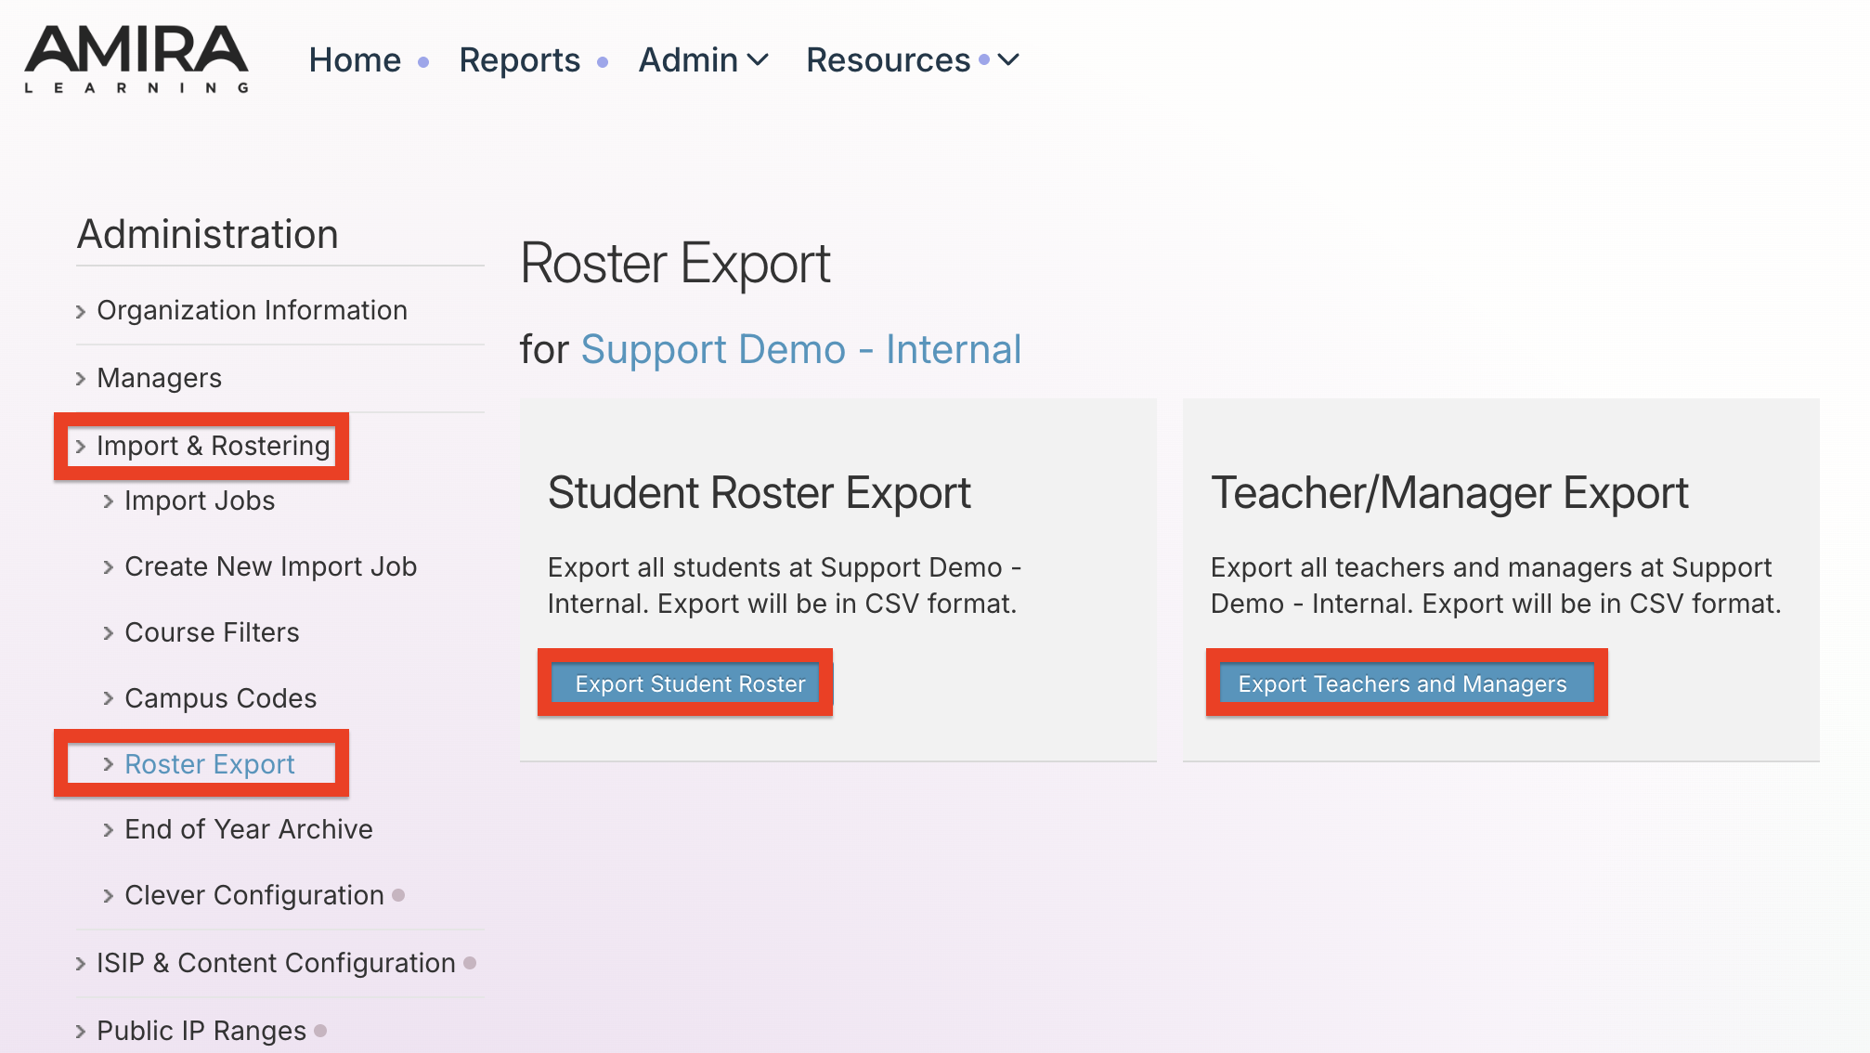The width and height of the screenshot is (1870, 1053).
Task: Click the Student Roster Export heading
Action: pos(759,493)
